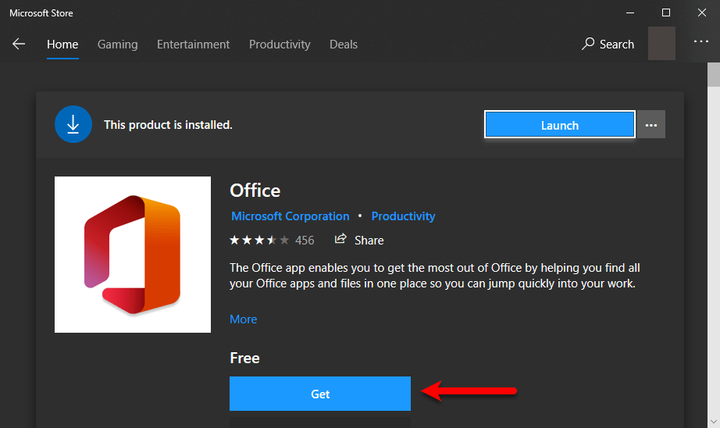Open the Entertainment tab
The image size is (720, 428).
[194, 45]
